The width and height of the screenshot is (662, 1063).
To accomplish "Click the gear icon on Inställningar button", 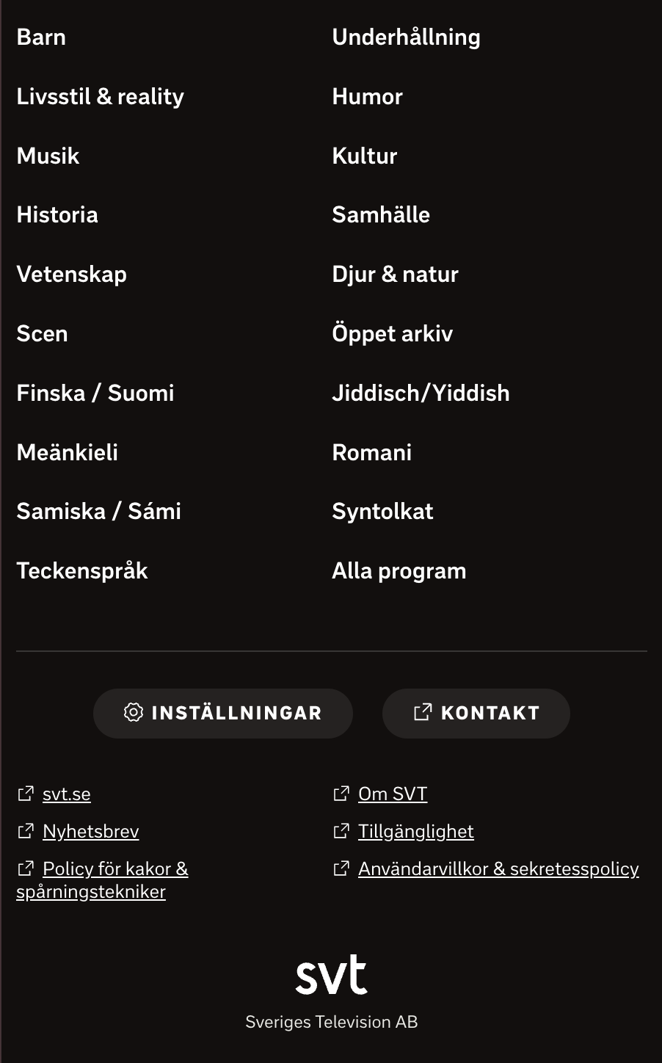I will pos(133,713).
